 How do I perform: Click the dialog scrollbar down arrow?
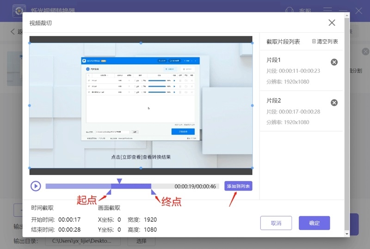(x=346, y=234)
